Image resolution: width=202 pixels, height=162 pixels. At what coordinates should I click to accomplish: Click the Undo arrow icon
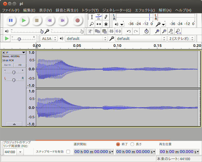(x=128, y=31)
